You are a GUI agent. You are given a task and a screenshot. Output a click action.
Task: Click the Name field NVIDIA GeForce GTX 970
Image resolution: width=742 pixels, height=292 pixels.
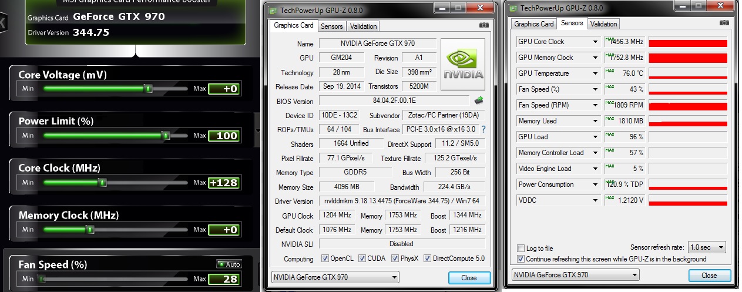pyautogui.click(x=377, y=43)
